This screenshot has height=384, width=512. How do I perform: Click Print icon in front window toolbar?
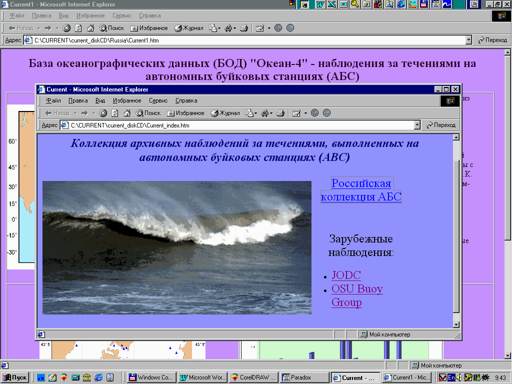(x=280, y=113)
